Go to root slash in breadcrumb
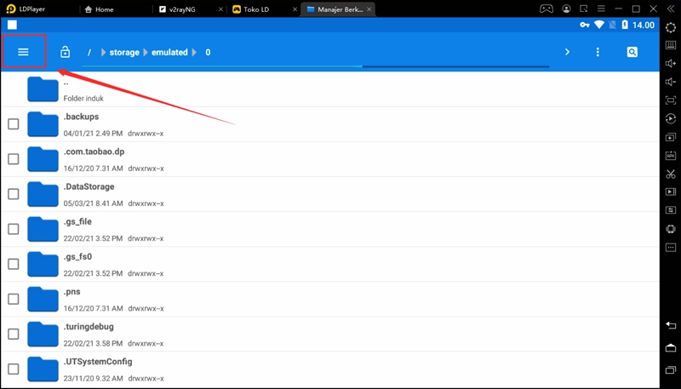This screenshot has width=681, height=389. 89,52
